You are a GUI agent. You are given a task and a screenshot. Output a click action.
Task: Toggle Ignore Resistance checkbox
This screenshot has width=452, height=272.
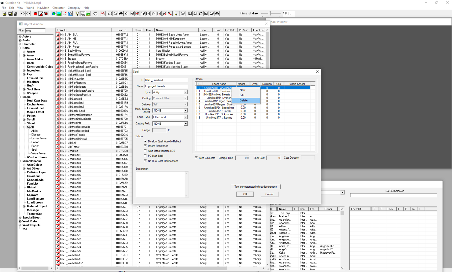[145, 146]
